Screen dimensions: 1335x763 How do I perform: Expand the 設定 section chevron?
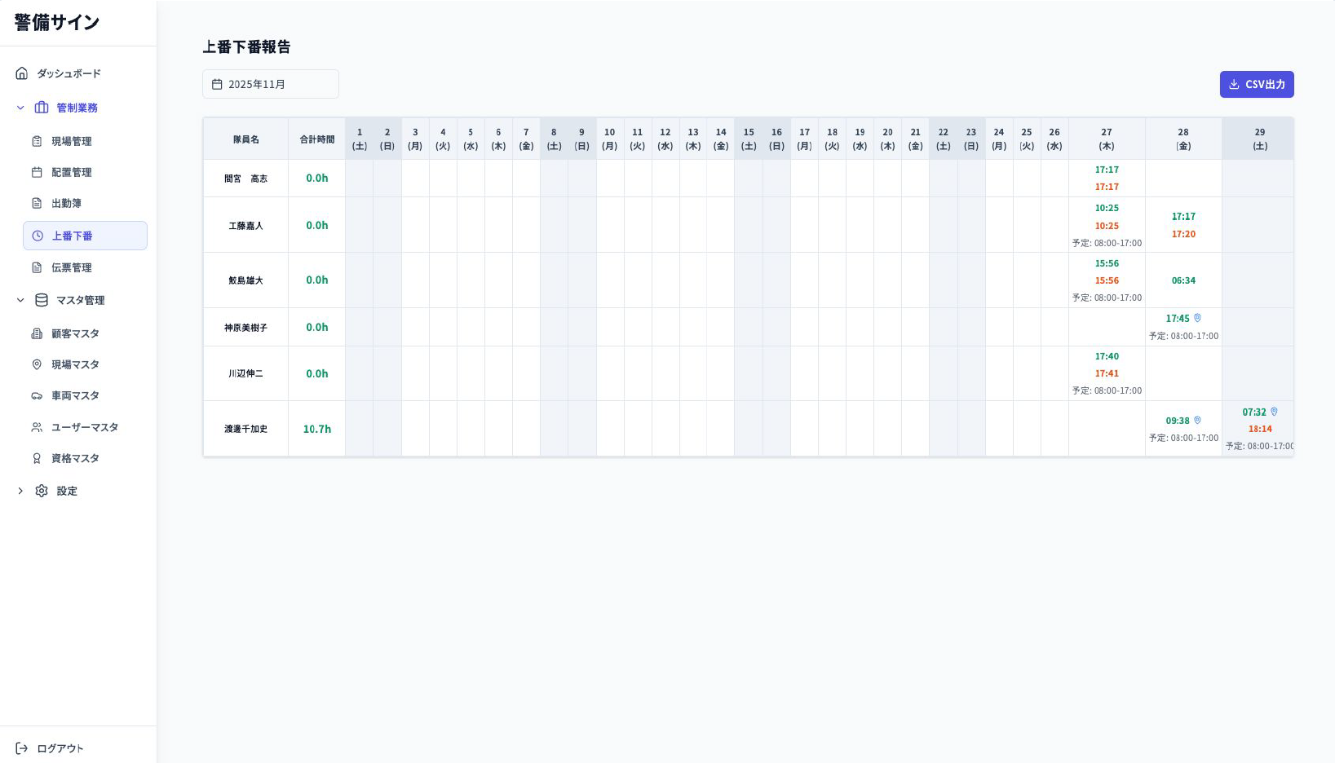tap(20, 491)
